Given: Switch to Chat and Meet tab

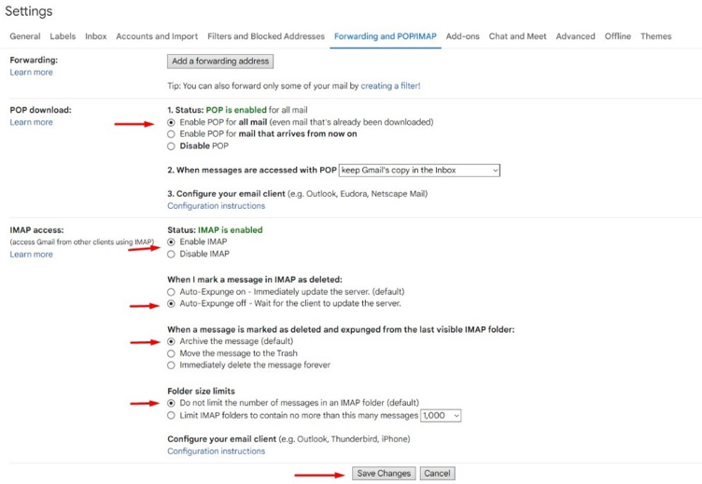Looking at the screenshot, I should (x=517, y=36).
